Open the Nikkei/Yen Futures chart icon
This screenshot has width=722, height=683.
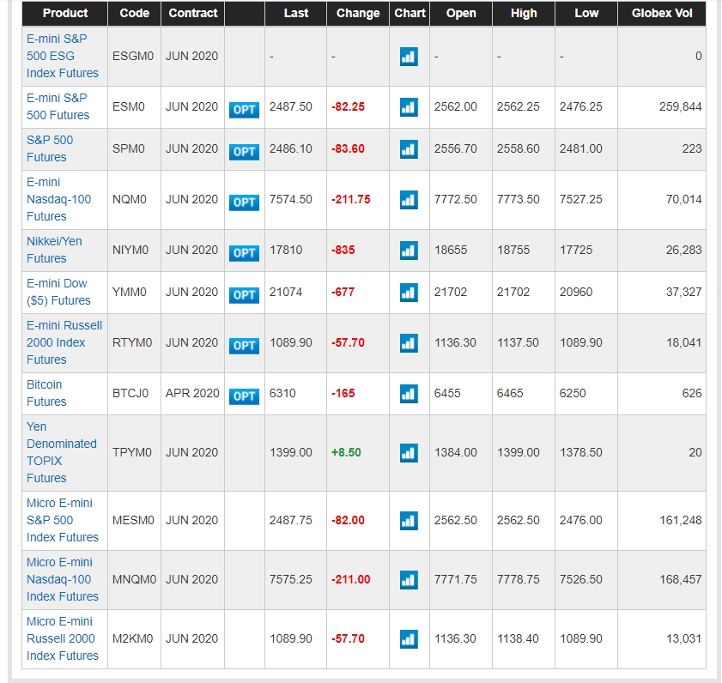[409, 251]
